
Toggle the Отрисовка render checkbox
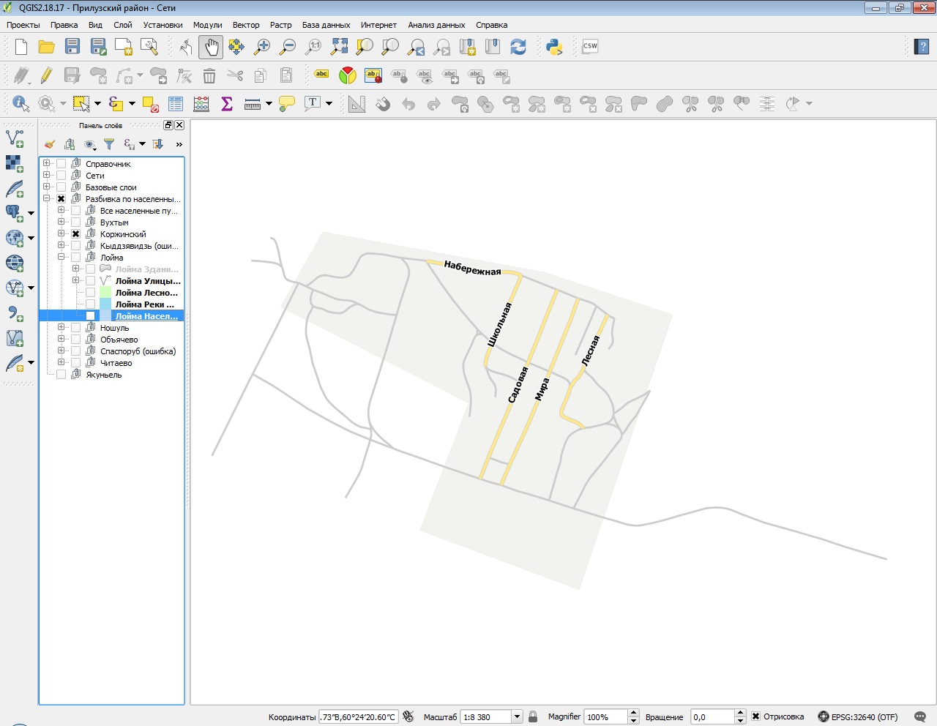pos(756,716)
